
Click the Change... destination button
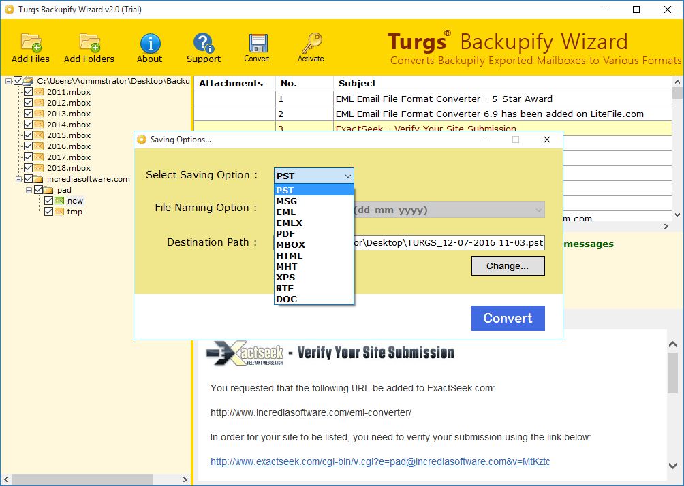[508, 265]
